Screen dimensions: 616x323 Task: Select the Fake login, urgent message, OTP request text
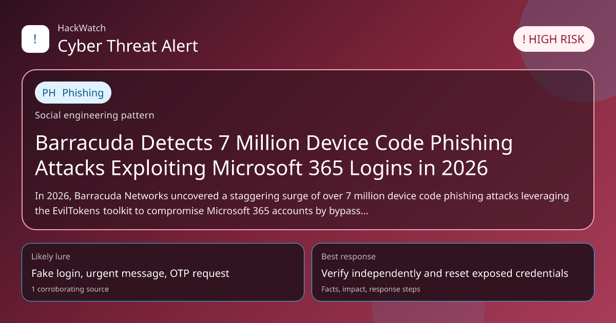click(130, 273)
